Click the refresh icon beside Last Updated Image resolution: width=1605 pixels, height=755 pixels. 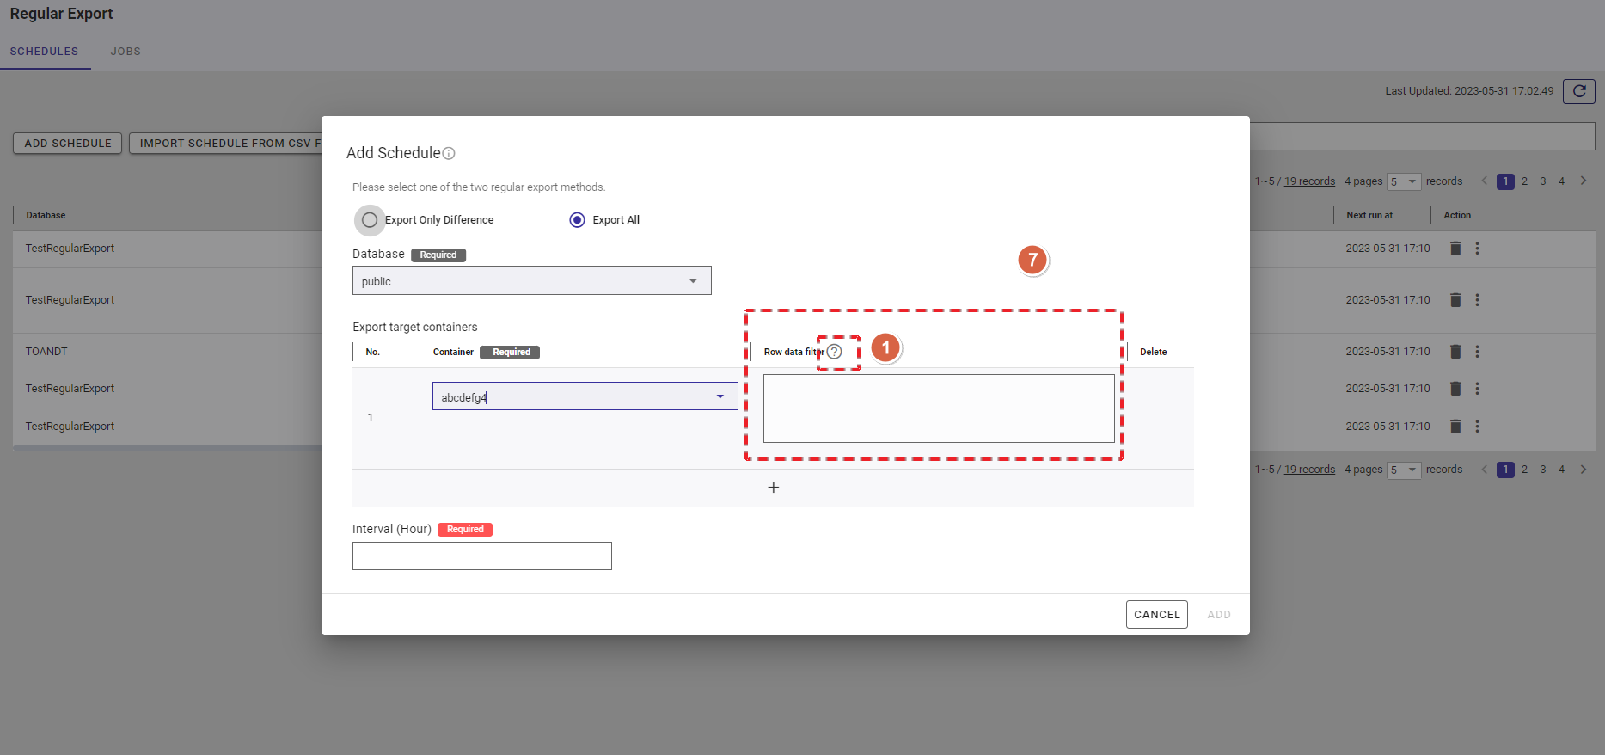click(1578, 91)
